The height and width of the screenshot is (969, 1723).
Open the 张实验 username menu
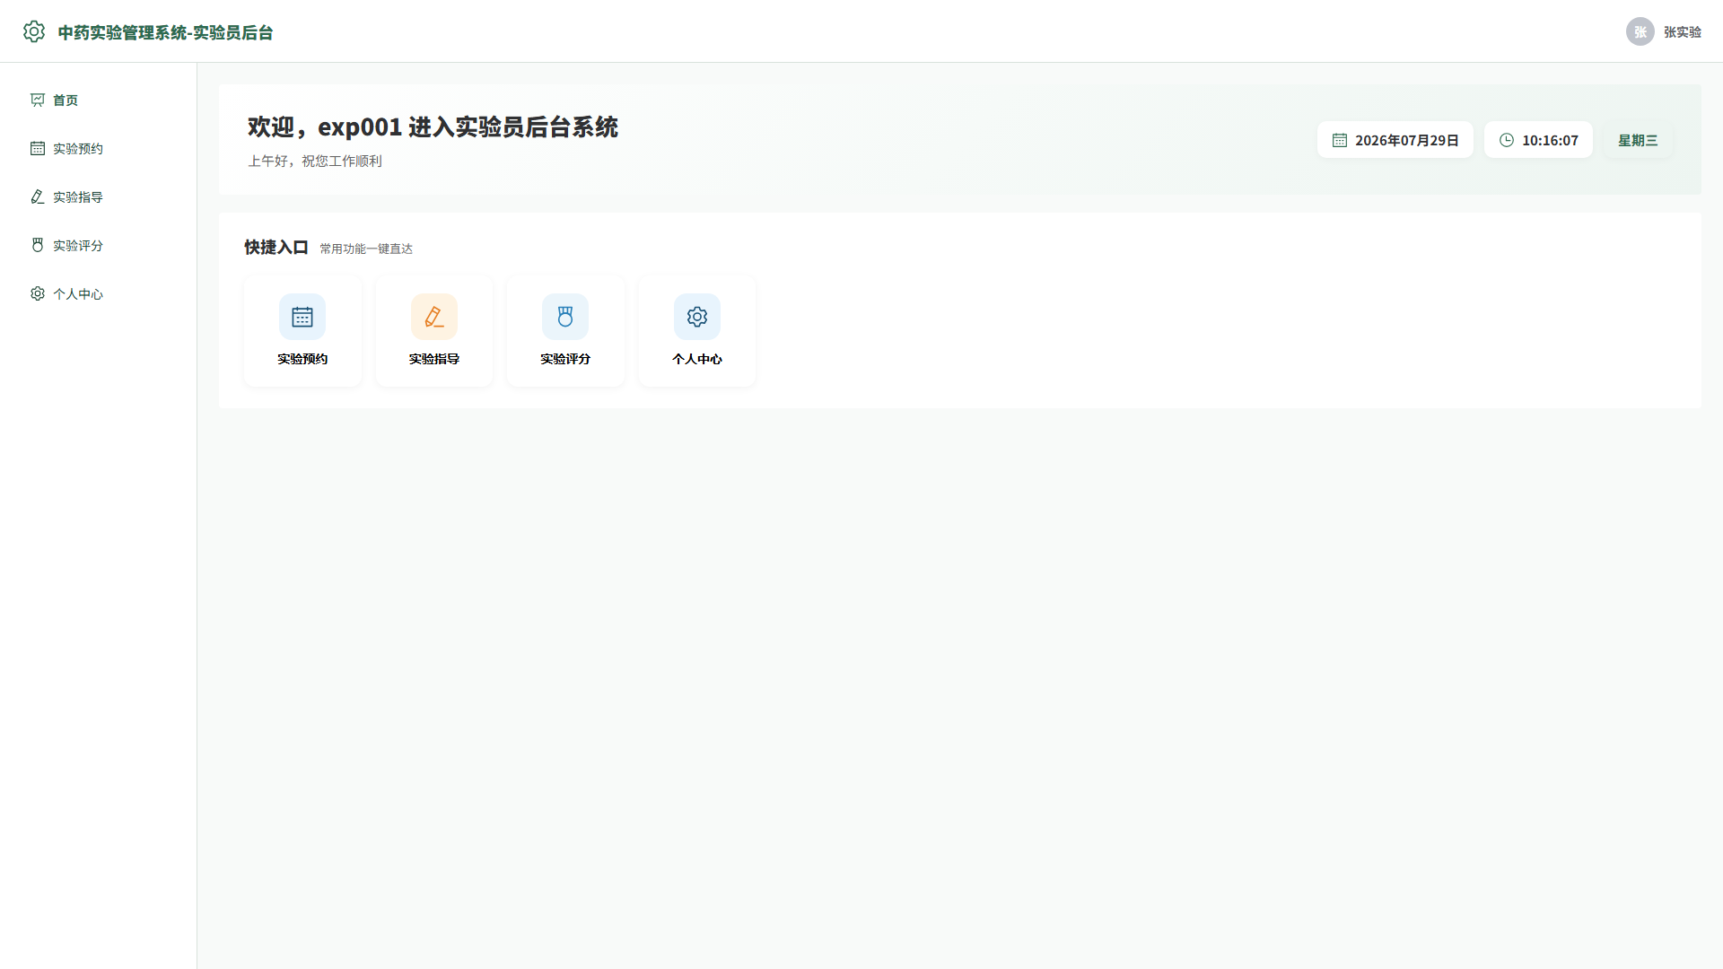click(x=1683, y=31)
